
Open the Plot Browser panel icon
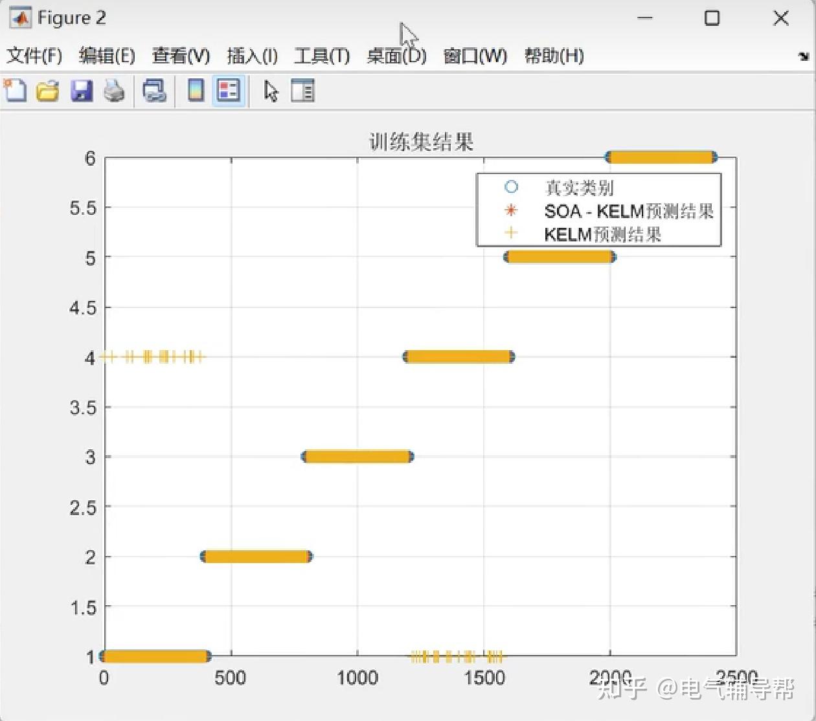click(302, 91)
